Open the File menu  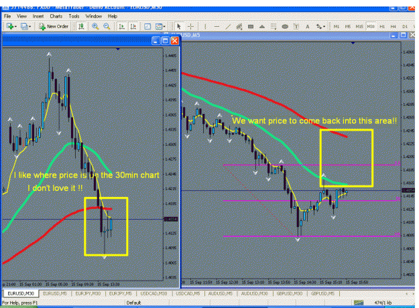point(7,16)
